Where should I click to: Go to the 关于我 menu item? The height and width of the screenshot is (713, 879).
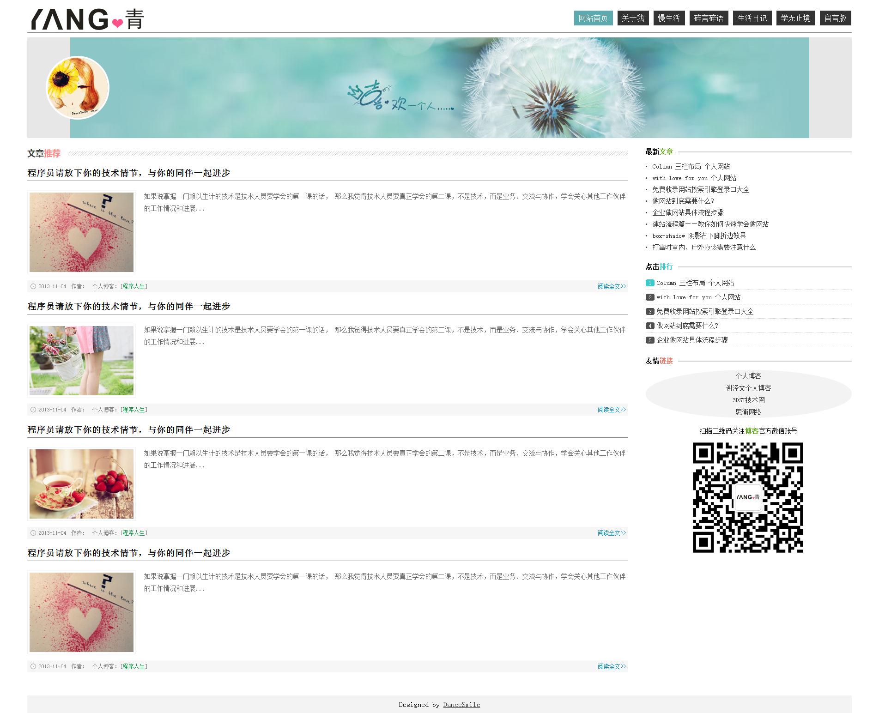pyautogui.click(x=633, y=18)
